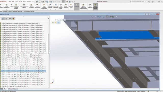
Task: Expand the manager panel tabs chevron arrow
Action: (48, 19)
